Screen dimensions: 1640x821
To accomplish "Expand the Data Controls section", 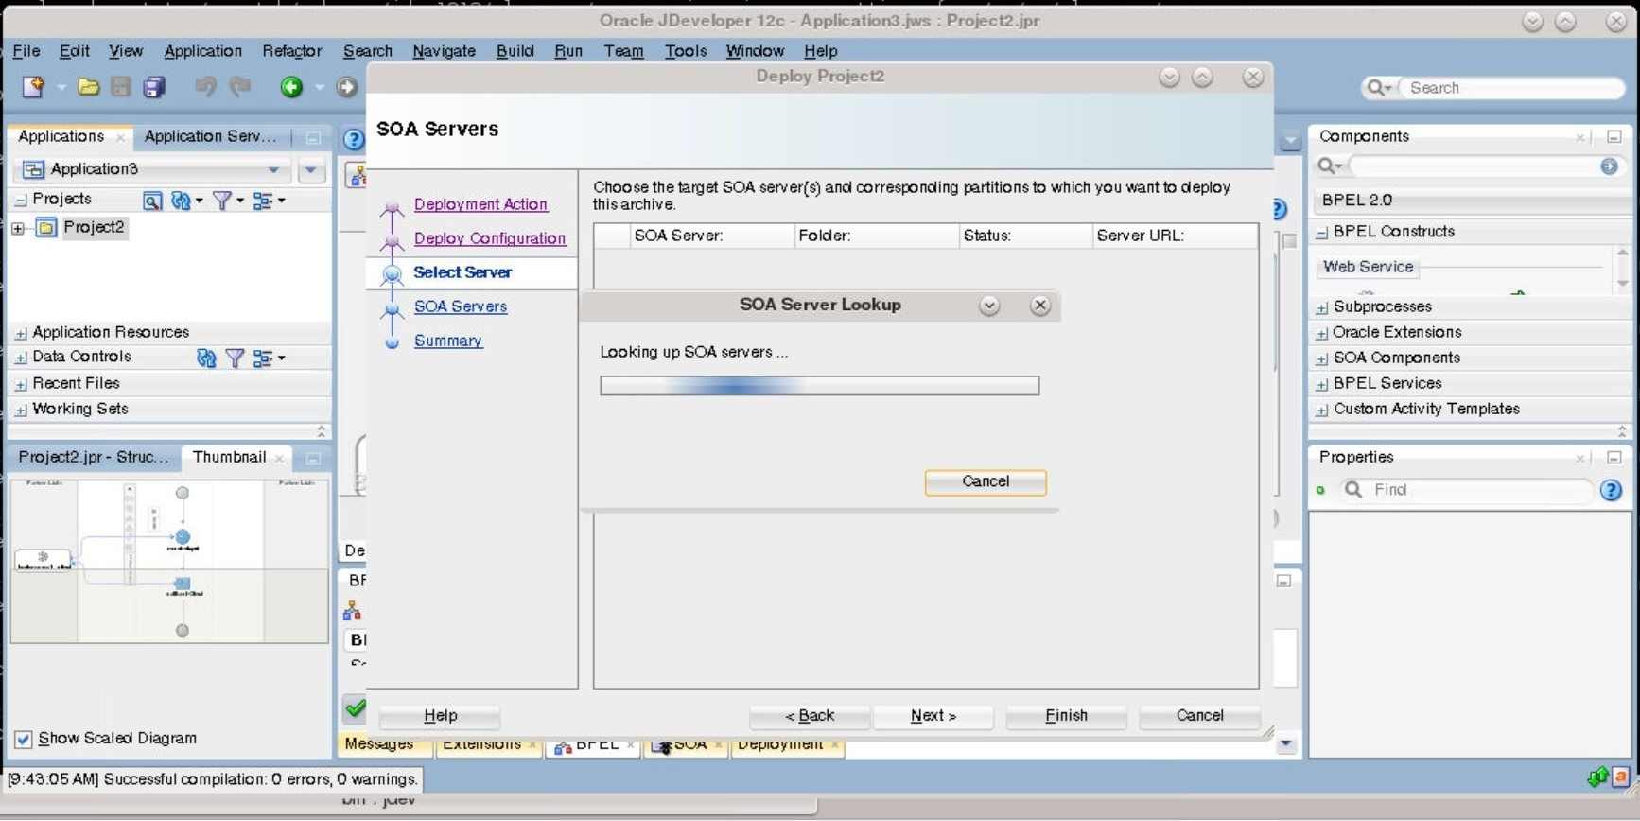I will pos(20,358).
